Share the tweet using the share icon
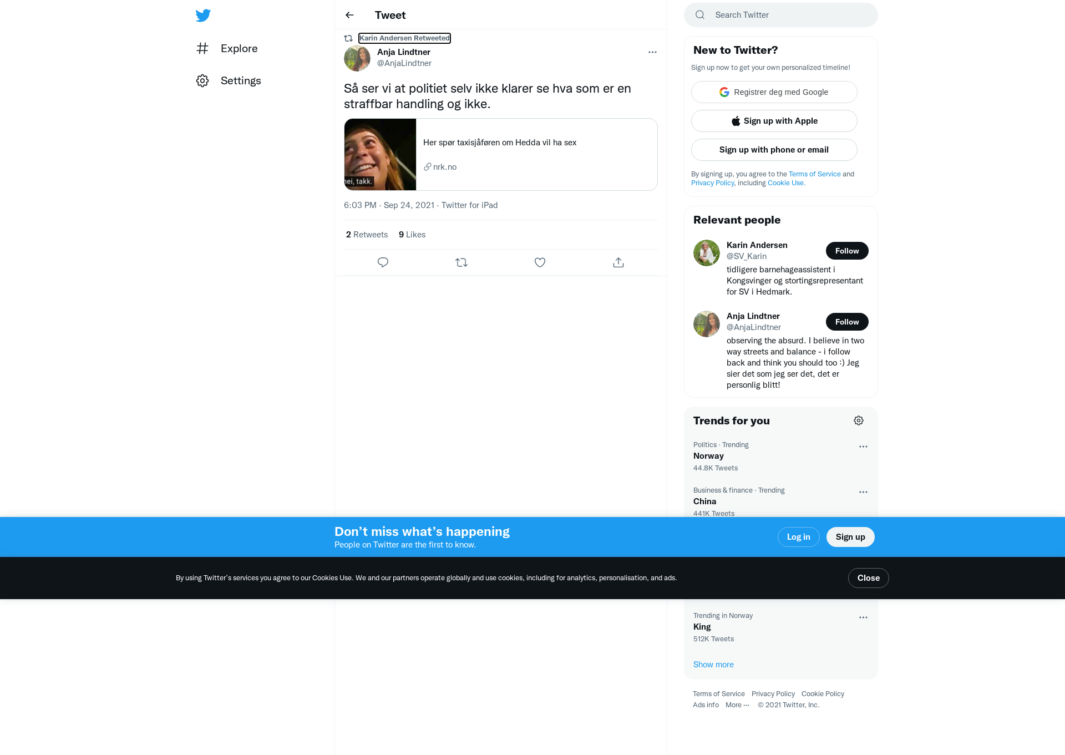Viewport: 1065px width, 755px height. (x=618, y=262)
